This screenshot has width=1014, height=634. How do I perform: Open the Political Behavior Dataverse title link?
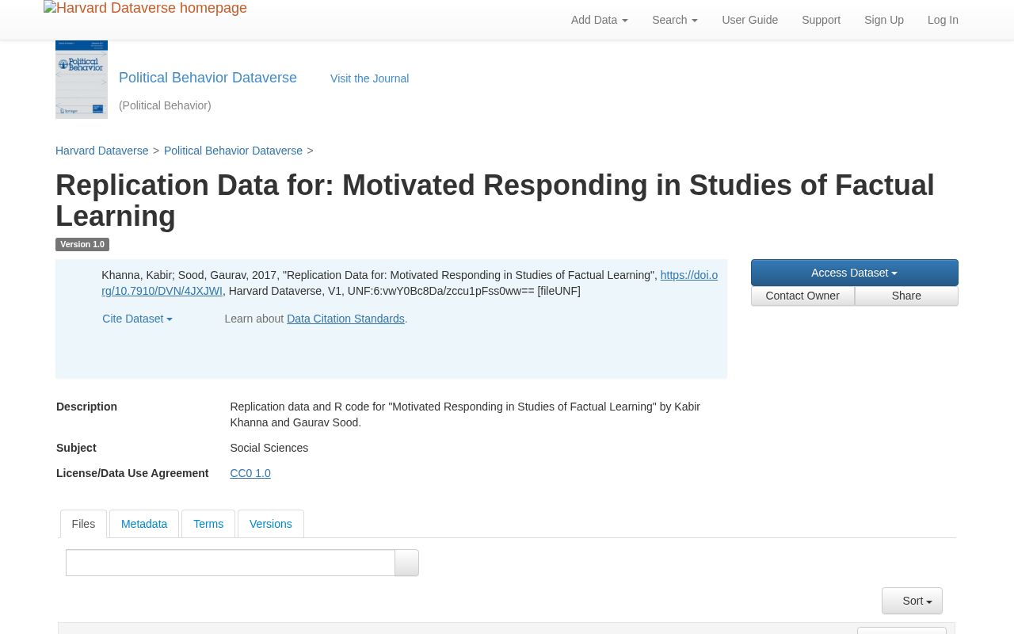(208, 78)
